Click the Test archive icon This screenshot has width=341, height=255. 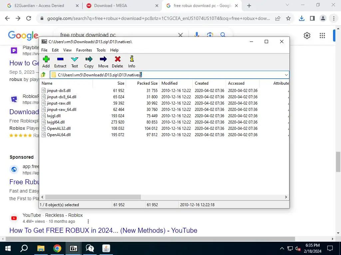(x=74, y=62)
